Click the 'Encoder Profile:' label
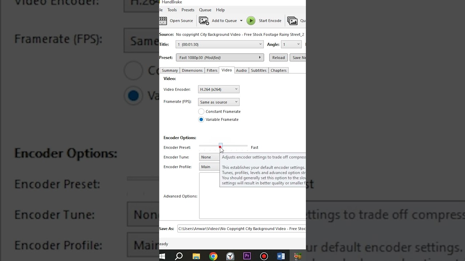This screenshot has width=465, height=261. pos(177,167)
